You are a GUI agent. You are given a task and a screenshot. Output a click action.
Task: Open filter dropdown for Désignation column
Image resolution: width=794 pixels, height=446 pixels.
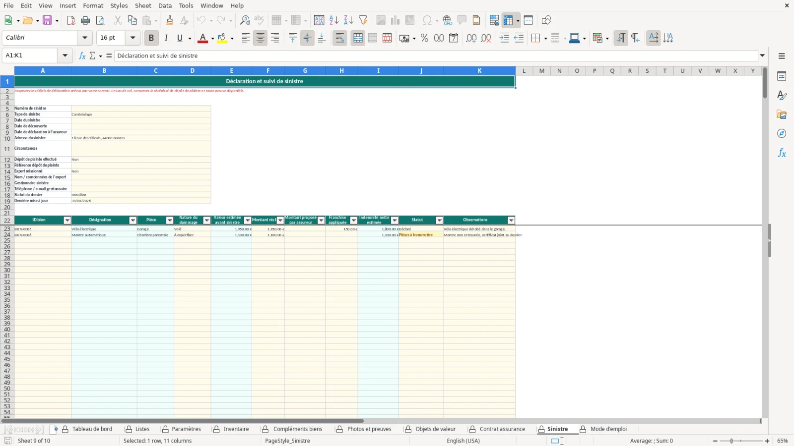point(132,221)
